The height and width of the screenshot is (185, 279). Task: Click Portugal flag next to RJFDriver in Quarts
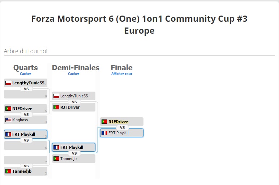point(8,109)
